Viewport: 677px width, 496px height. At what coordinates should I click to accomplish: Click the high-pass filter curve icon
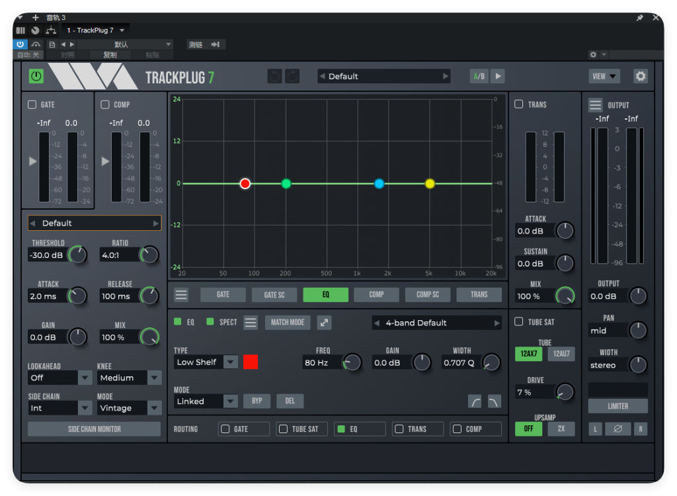[x=475, y=401]
